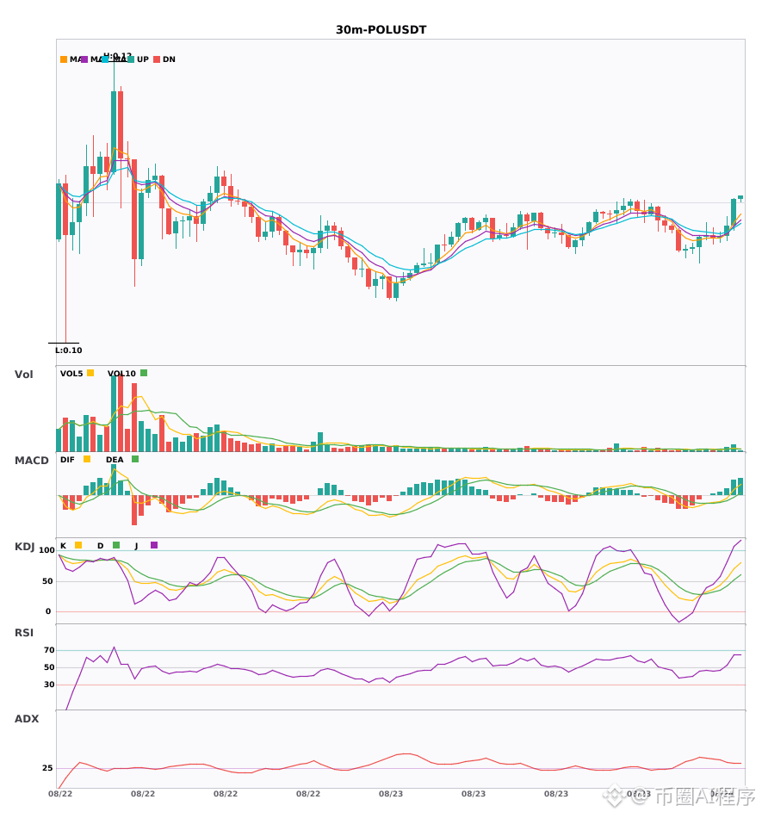Click the DEA legend label
Screen dimensions: 762x818
pos(115,460)
